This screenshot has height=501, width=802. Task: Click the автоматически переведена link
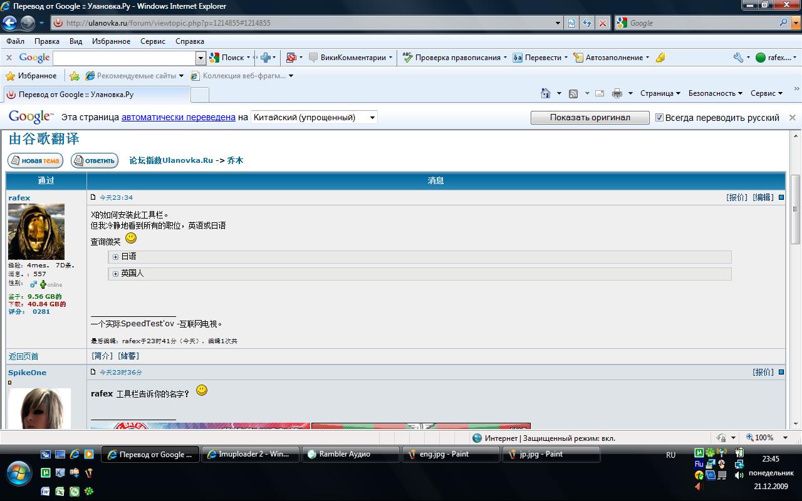[x=179, y=117]
